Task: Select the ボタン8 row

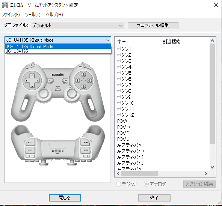Action: 162,91
